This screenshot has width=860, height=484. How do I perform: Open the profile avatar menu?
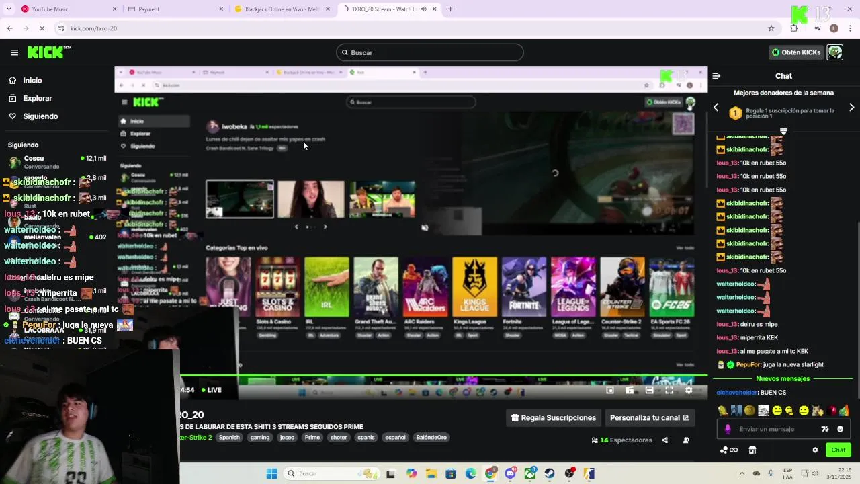[x=835, y=52]
